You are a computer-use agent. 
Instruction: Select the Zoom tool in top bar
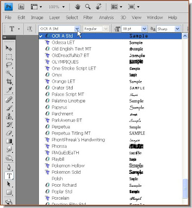(x=88, y=7)
